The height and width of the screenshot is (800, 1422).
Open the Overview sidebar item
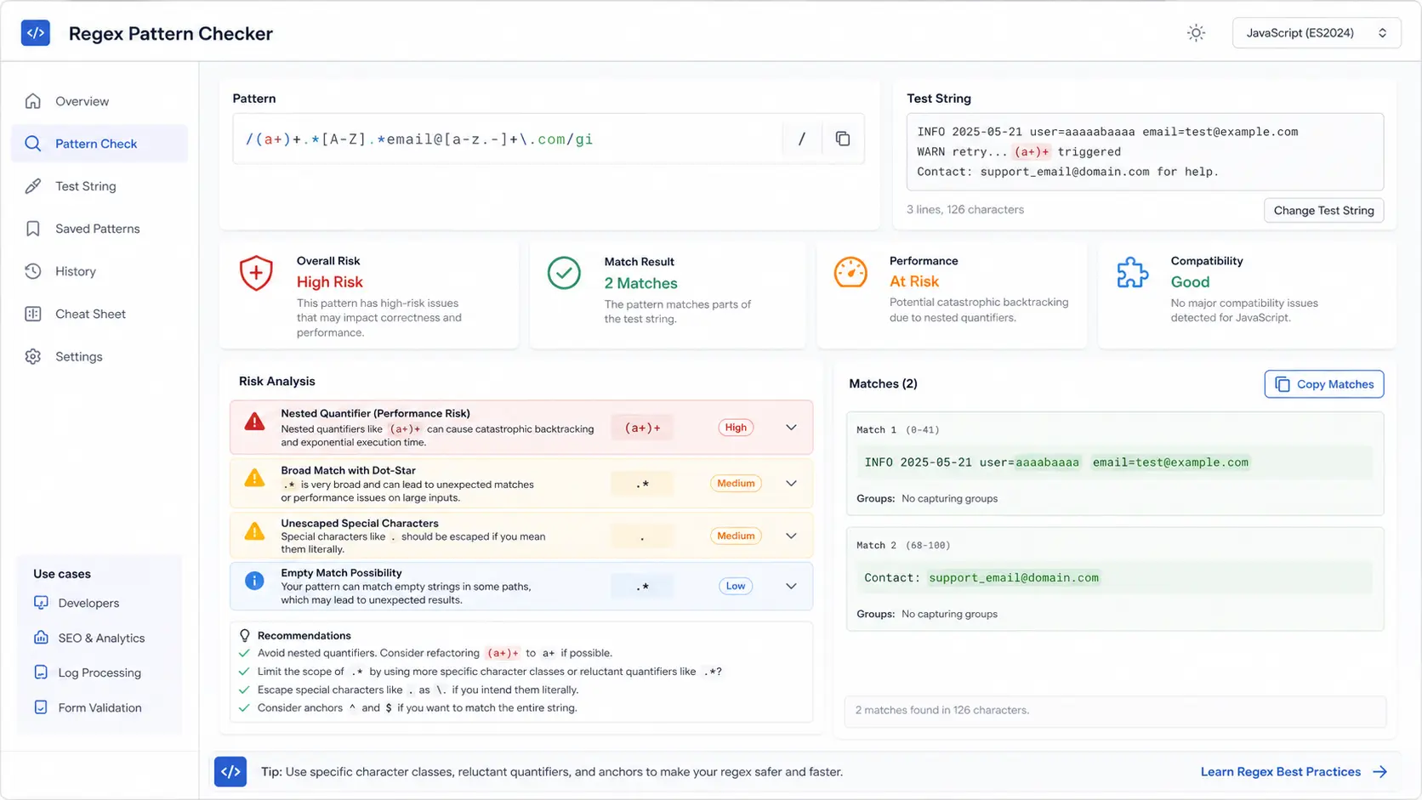coord(100,101)
